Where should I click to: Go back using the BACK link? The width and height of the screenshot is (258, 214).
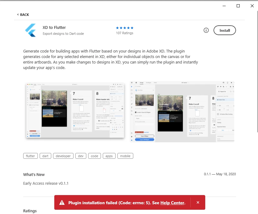point(23,15)
